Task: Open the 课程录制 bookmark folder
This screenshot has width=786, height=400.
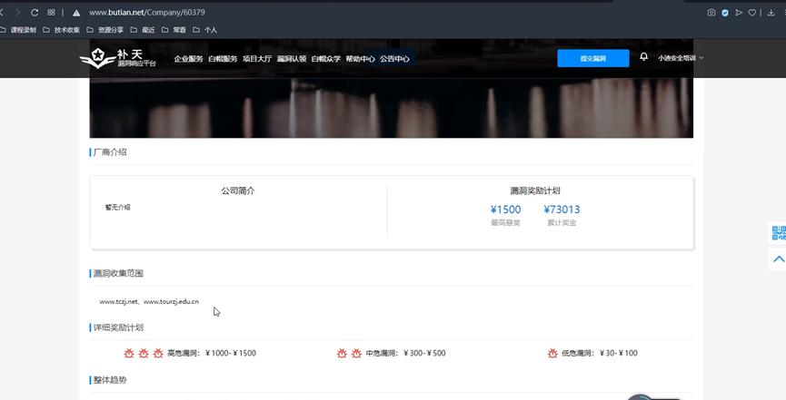Action: (x=18, y=30)
